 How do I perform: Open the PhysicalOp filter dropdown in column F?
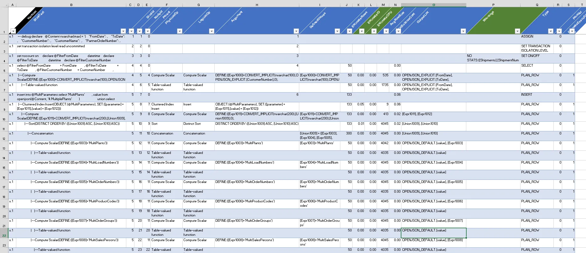tap(180, 31)
